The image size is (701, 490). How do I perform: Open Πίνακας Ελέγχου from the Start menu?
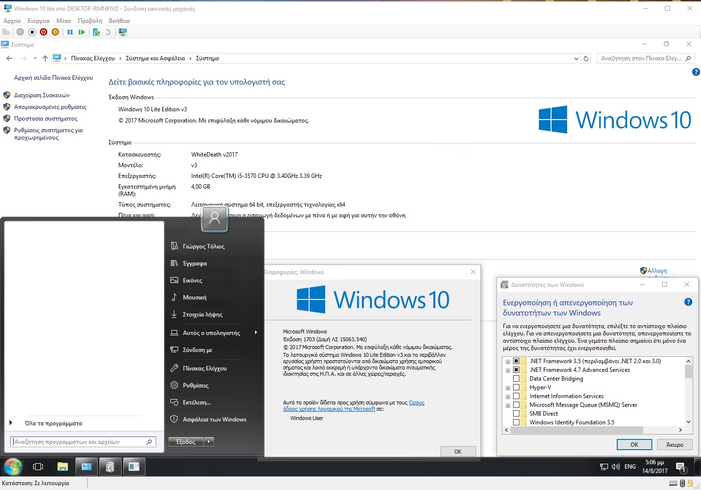coord(204,368)
